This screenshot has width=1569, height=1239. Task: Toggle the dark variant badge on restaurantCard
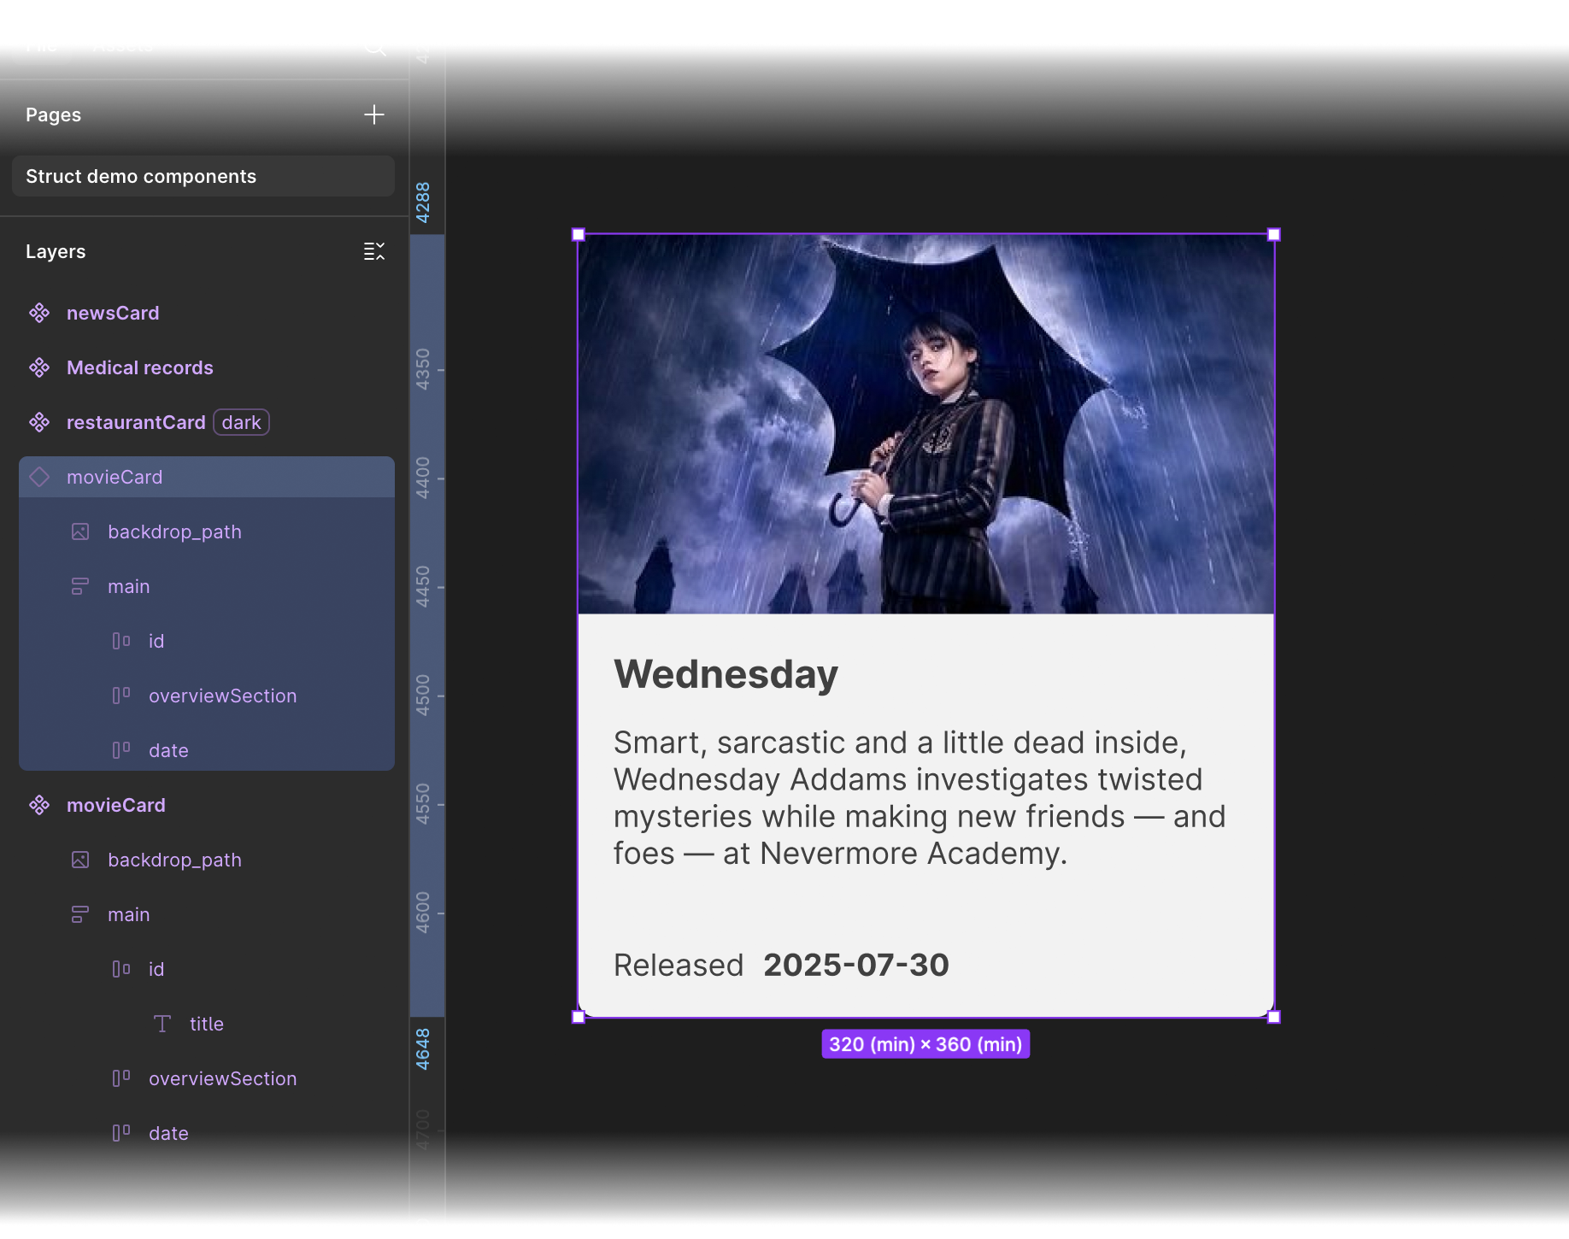241,422
